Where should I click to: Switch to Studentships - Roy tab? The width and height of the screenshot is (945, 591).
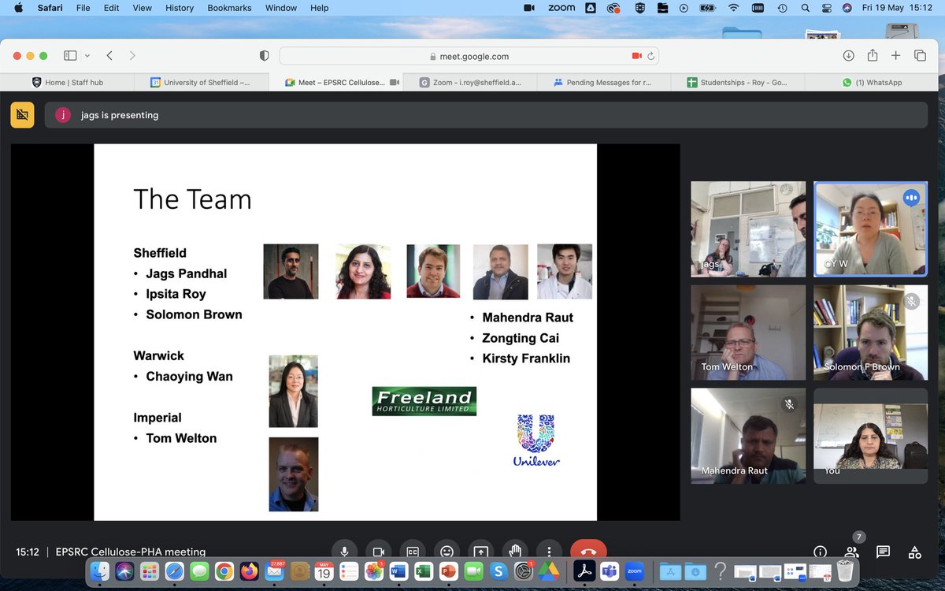(x=737, y=82)
